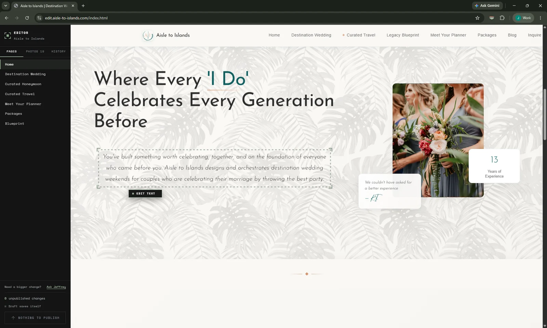Open Destination Wedding in website navigation

(x=311, y=35)
